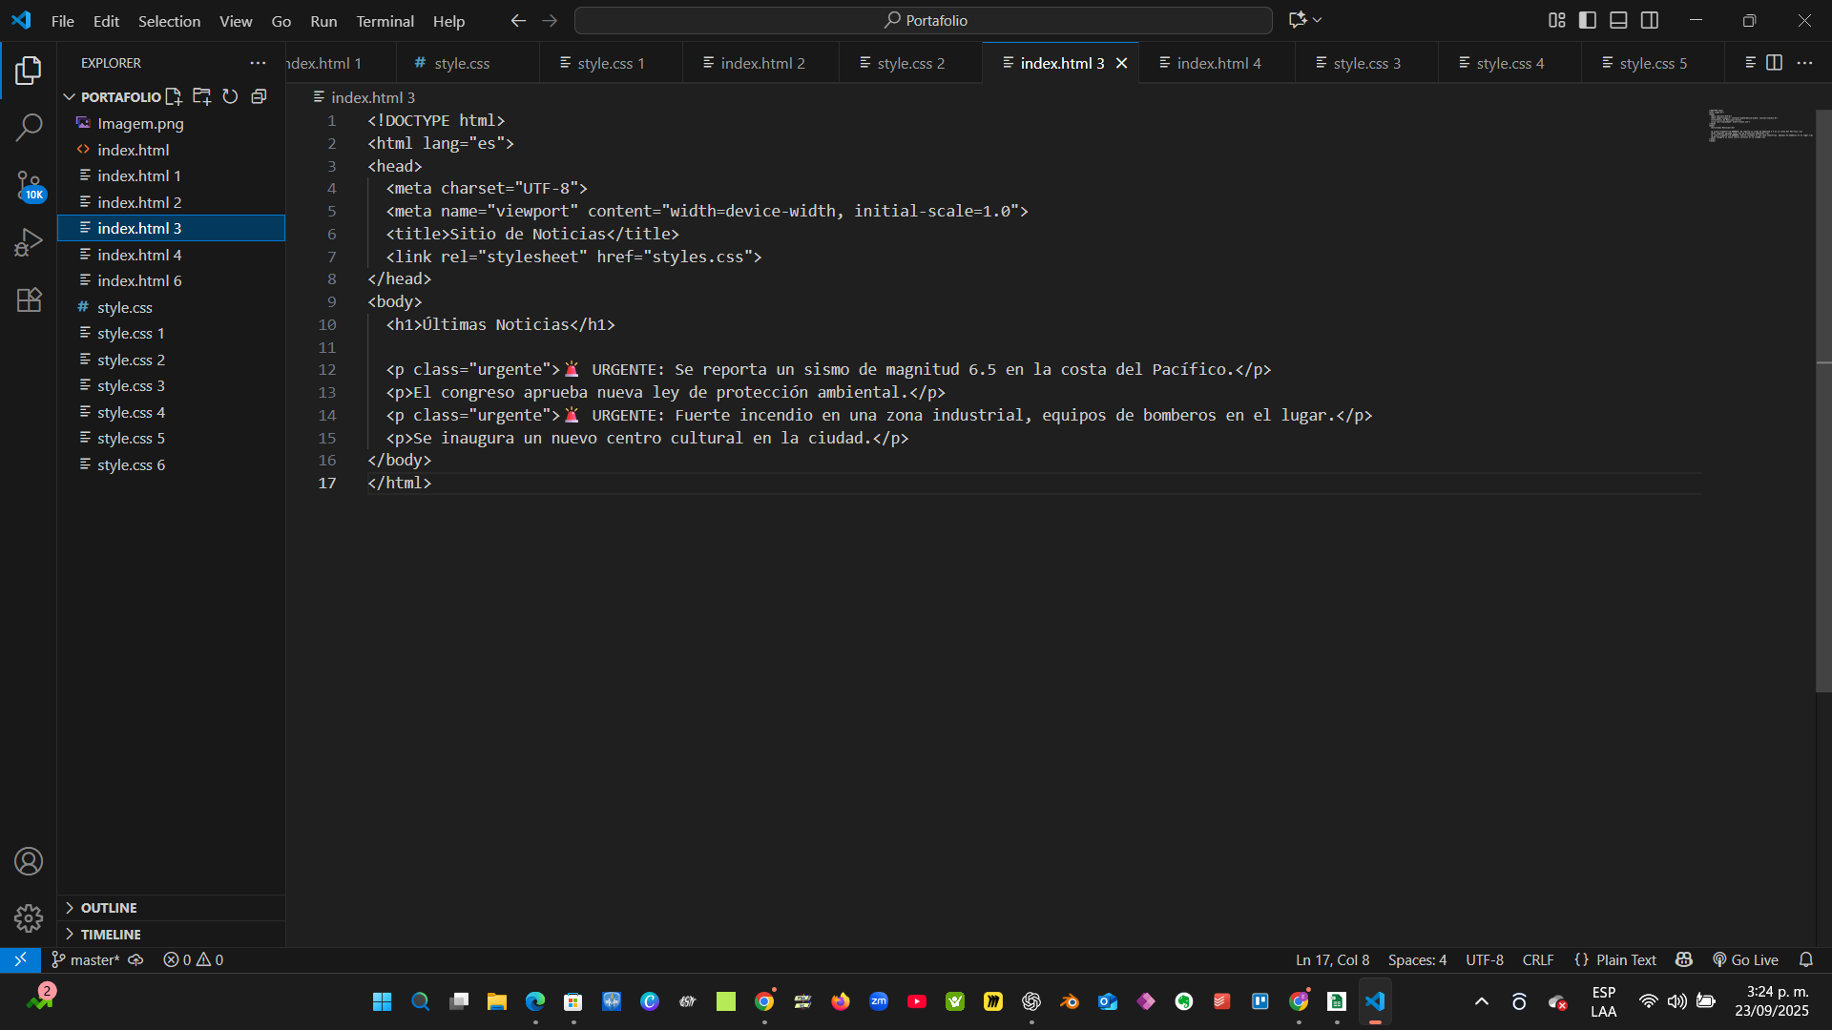The image size is (1832, 1030).
Task: Open the Copilot chat icon in title bar
Action: pyautogui.click(x=1297, y=20)
